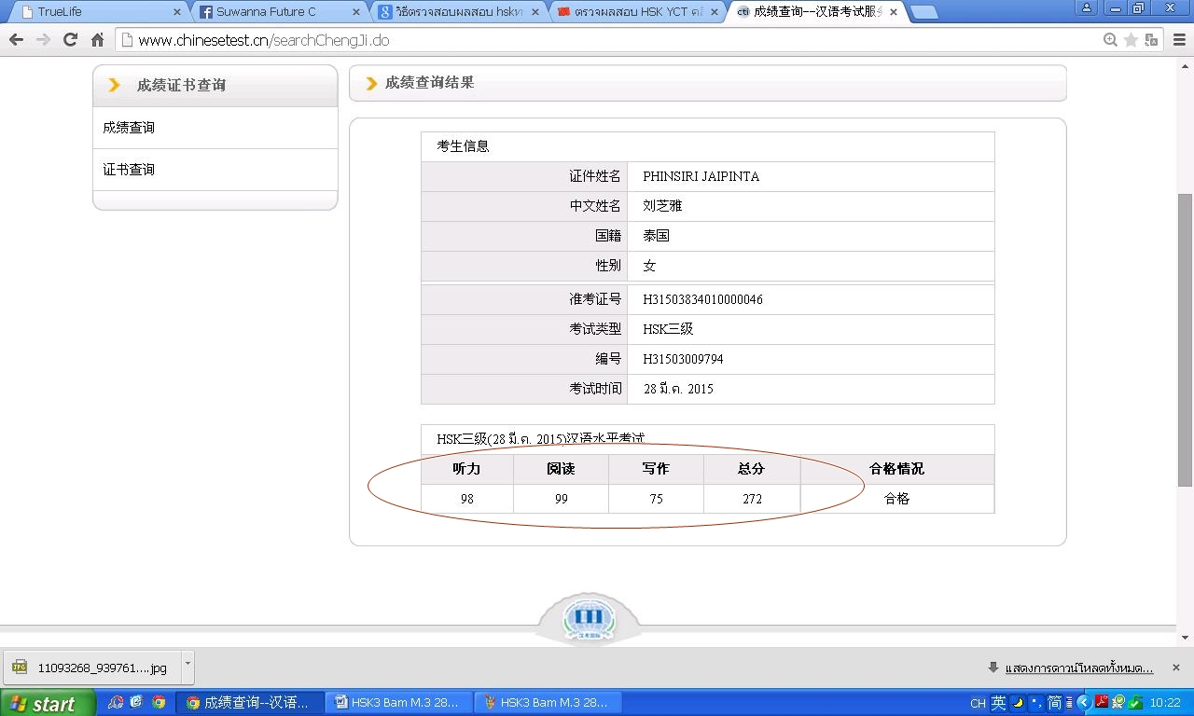Switch to the TrueLife tab
The image size is (1194, 716).
(93, 12)
